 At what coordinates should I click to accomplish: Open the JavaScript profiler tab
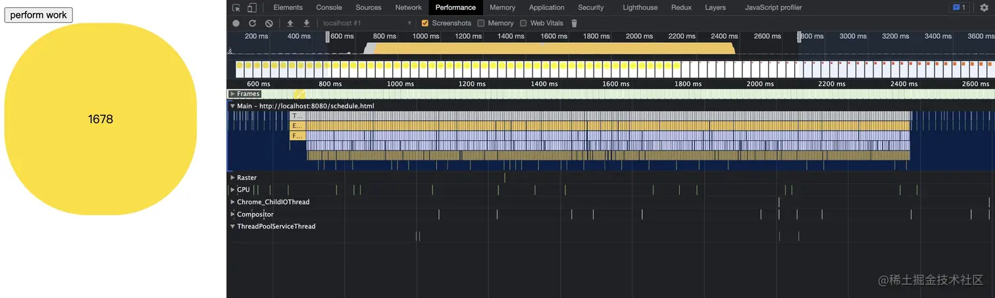click(x=773, y=8)
